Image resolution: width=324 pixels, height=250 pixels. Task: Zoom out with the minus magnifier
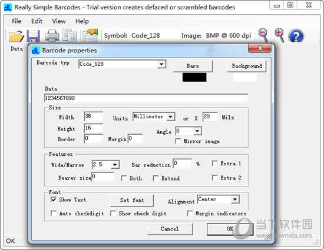263,35
